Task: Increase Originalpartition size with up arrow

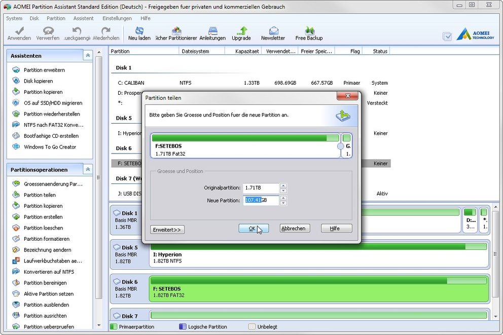Action: pyautogui.click(x=283, y=185)
